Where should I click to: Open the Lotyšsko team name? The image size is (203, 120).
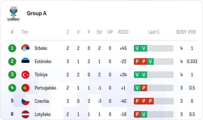tap(43, 114)
